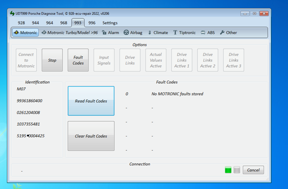Screen dimensions: 288x189
Task: Click the Read Fault Codes button
Action: pyautogui.click(x=91, y=101)
